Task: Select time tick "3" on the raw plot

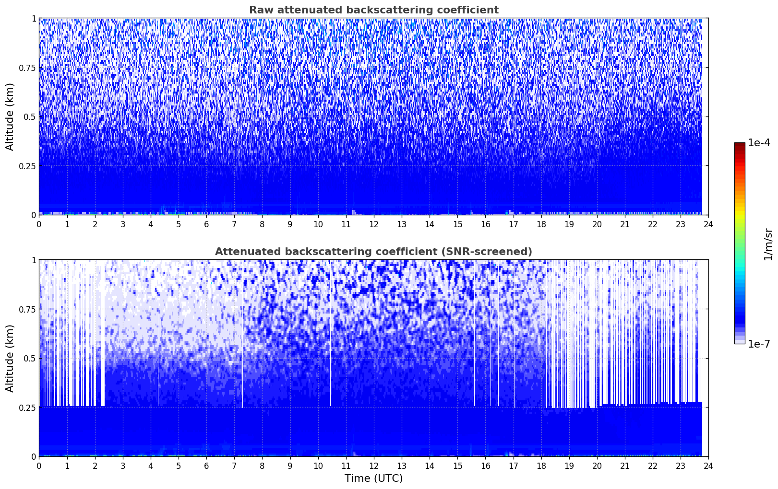Action: pyautogui.click(x=123, y=224)
